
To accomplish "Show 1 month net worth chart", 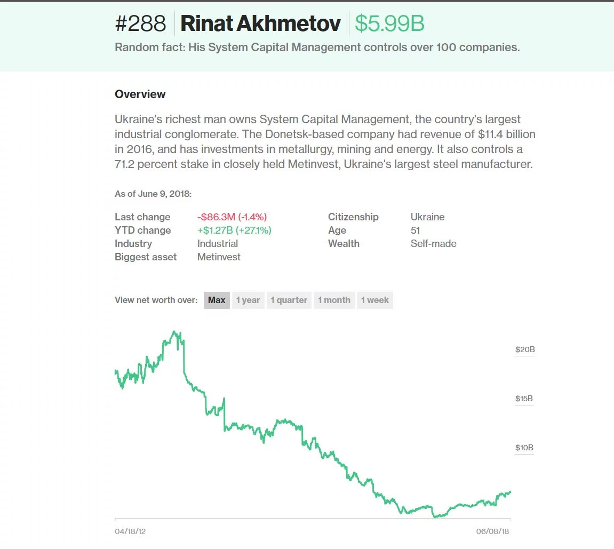I will click(x=334, y=300).
